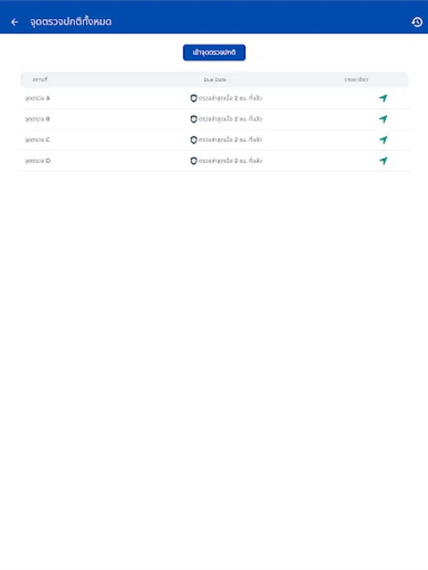Select the จุดตรวจ B checkpoint row
Screen dimensions: 428x570
coord(214,119)
